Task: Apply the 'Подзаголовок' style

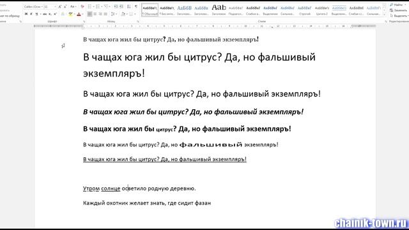Action: point(236,10)
